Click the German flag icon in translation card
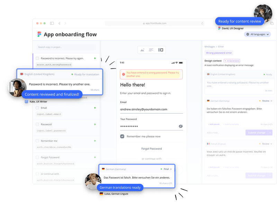 (x=208, y=101)
